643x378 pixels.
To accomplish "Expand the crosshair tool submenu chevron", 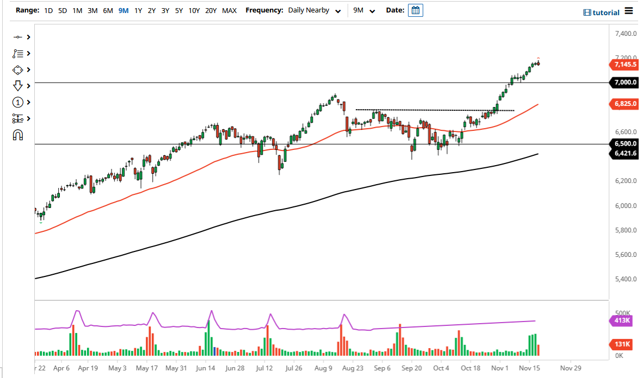I will tap(28, 37).
